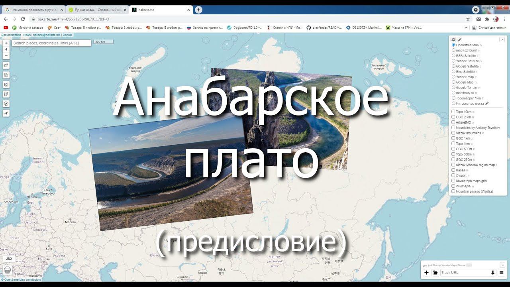Enable O-sport overlay
Image resolution: width=510 pixels, height=287 pixels.
coord(453,175)
